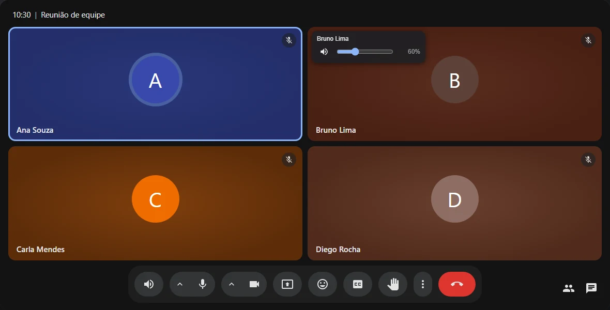Click the speaker volume button in toolbar
Viewport: 610px width, 310px height.
(148, 284)
